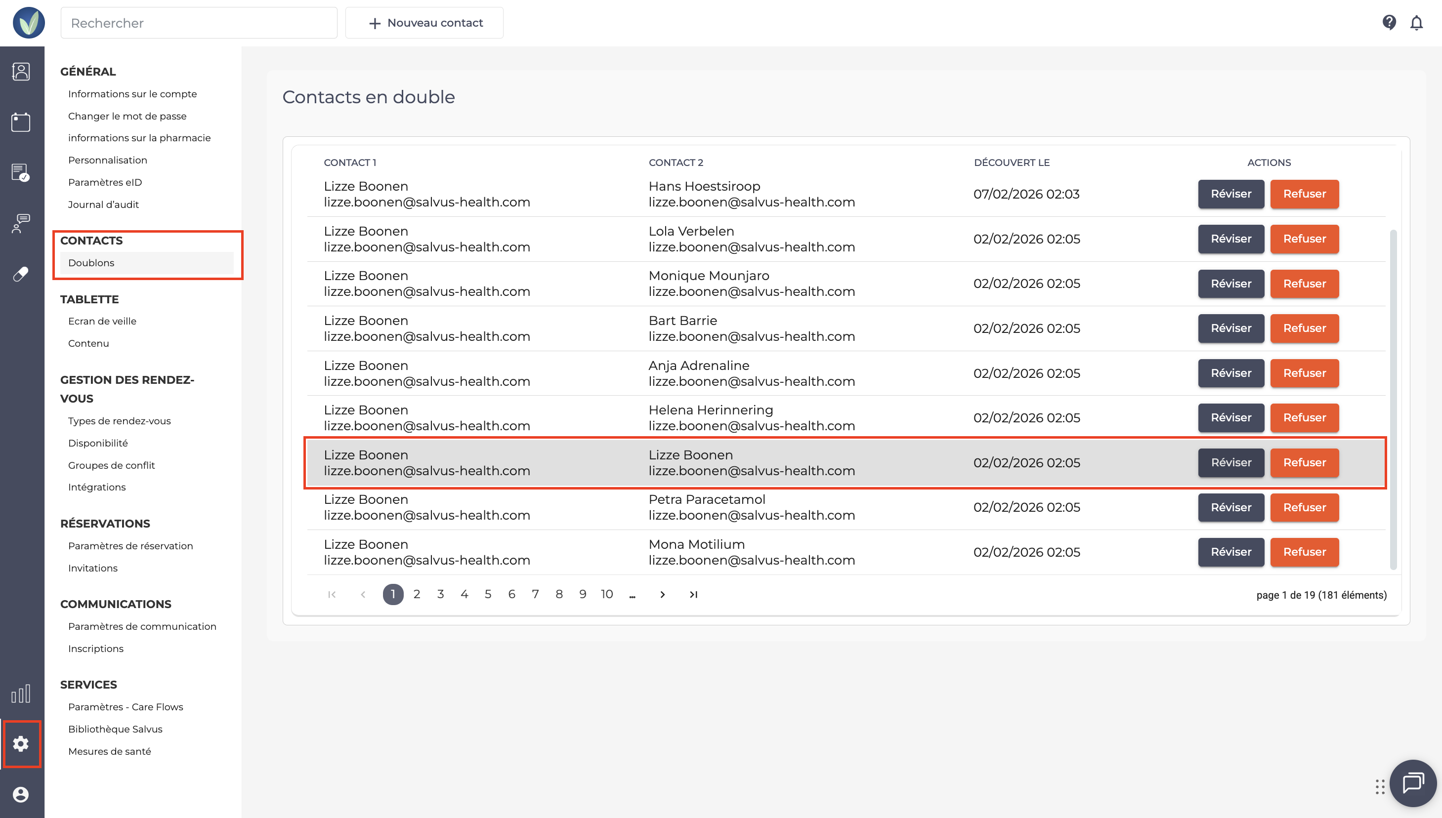Image resolution: width=1442 pixels, height=818 pixels.
Task: Open the settings gear icon
Action: tap(21, 744)
